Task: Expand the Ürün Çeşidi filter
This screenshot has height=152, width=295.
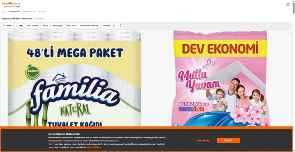Action: [71, 26]
